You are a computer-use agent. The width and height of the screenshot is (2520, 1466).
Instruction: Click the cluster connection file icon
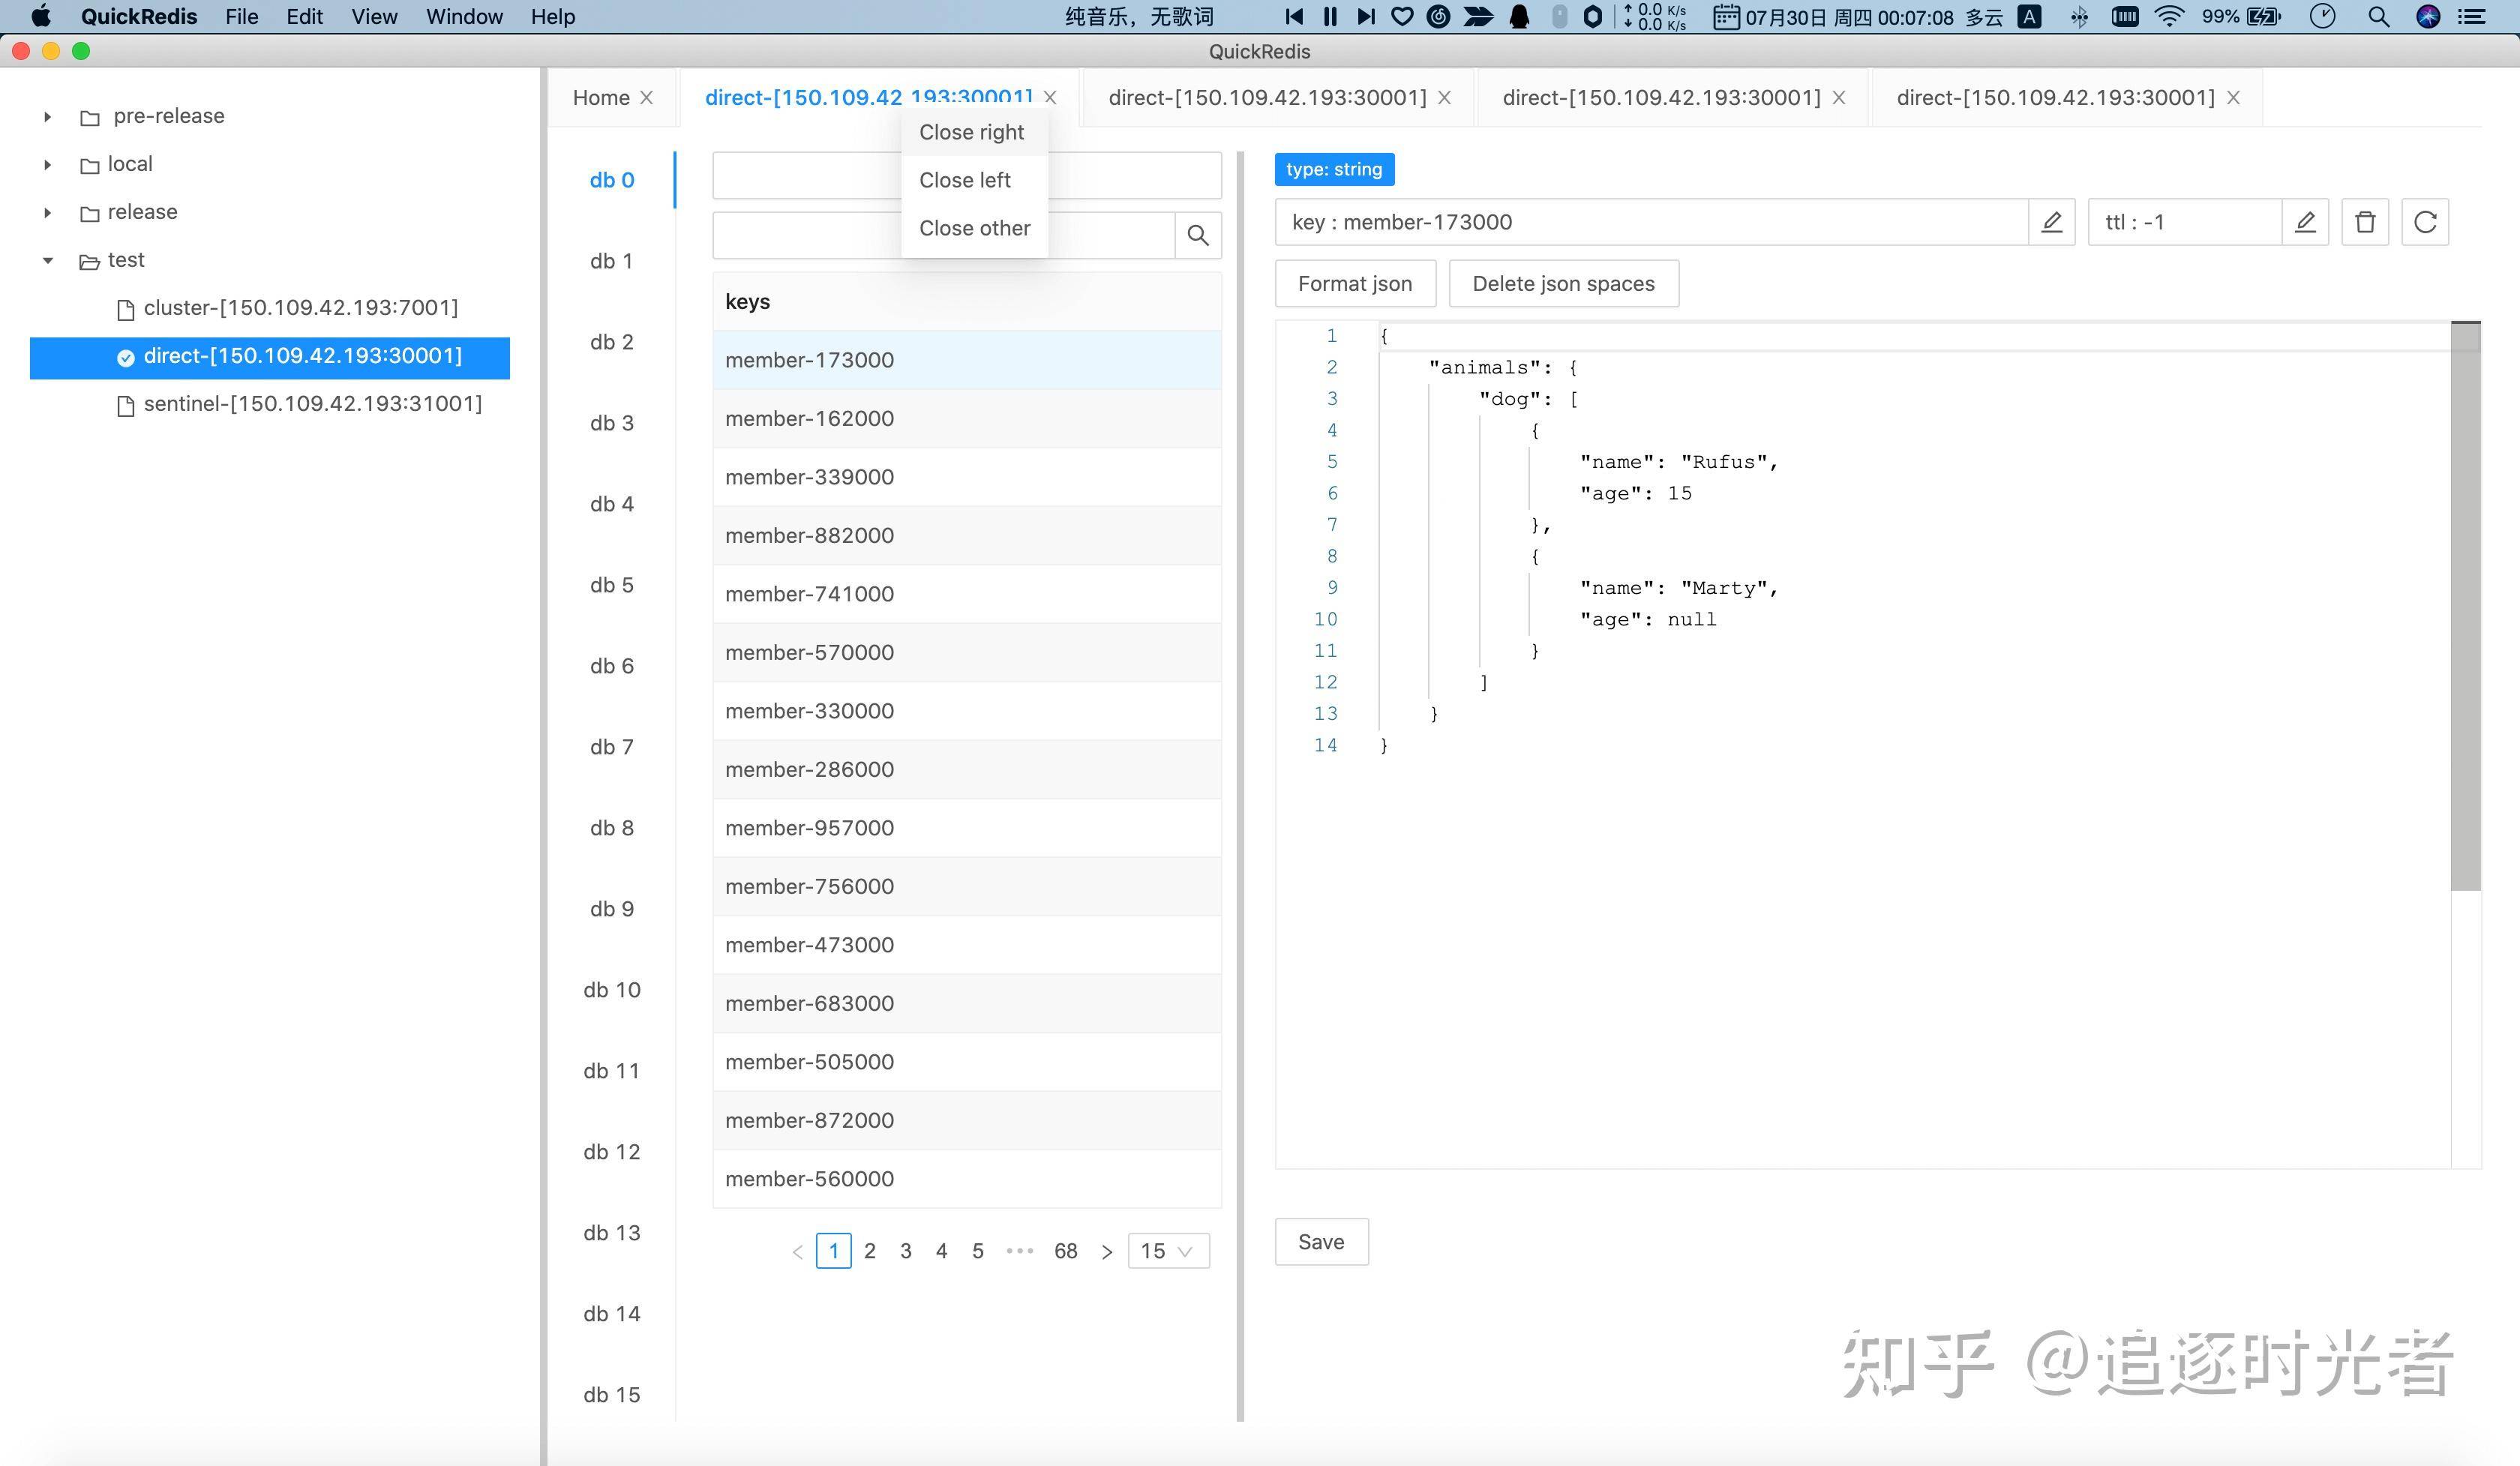pos(126,309)
